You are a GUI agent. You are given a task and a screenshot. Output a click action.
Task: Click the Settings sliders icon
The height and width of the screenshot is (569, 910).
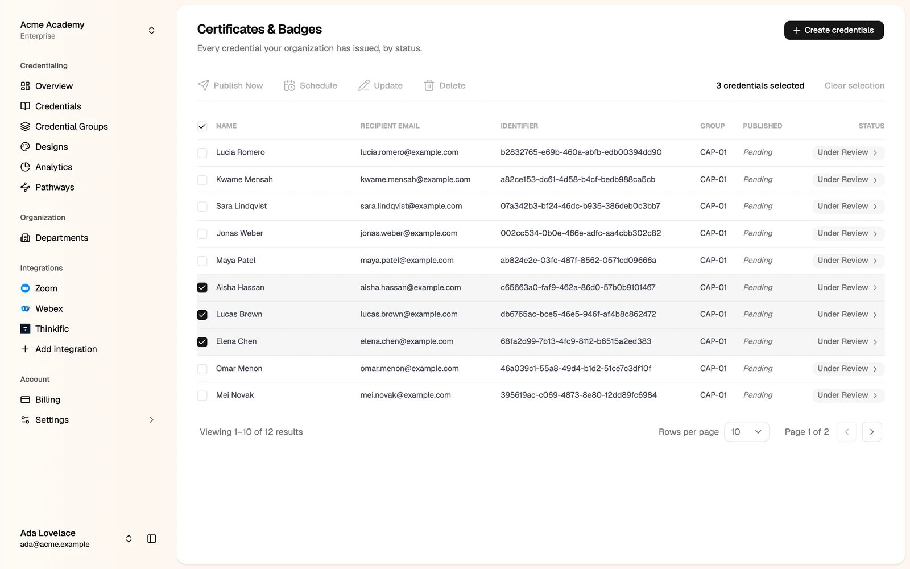click(x=25, y=420)
